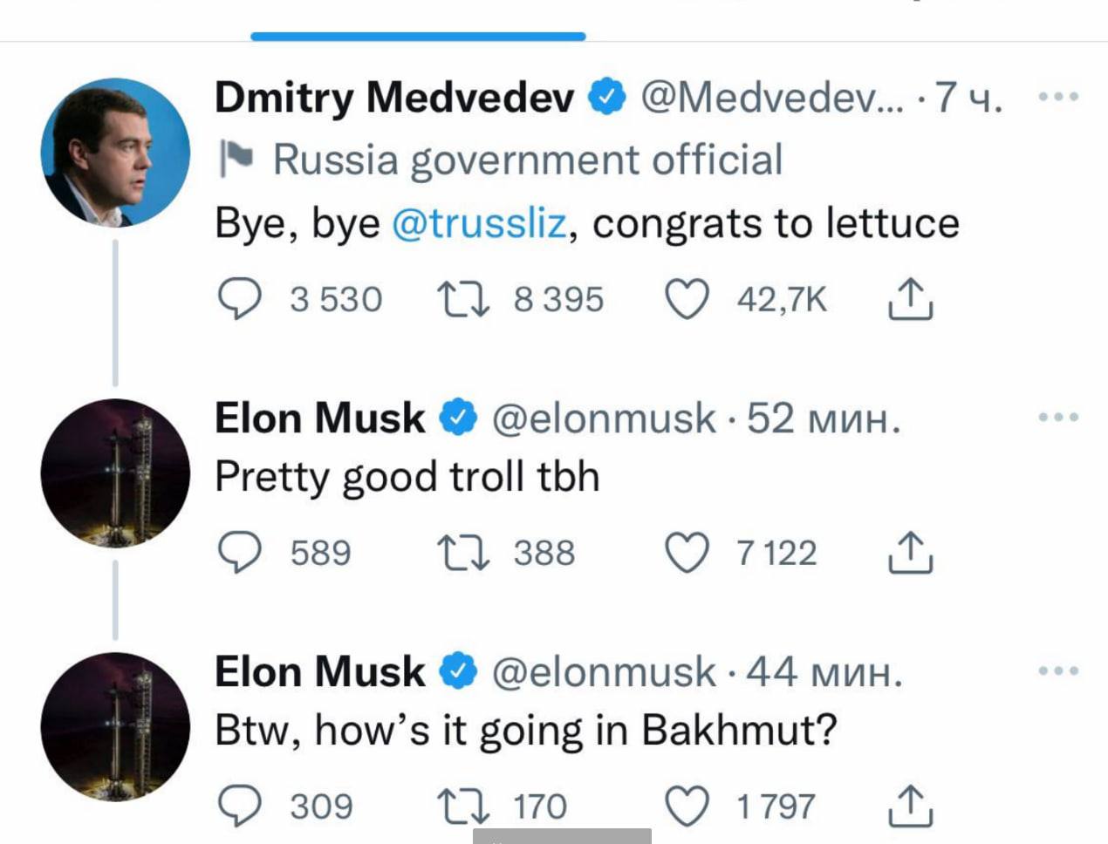This screenshot has width=1108, height=844.
Task: Open Elon Musk's avatar on Bakhmut tweet
Action: tap(115, 726)
